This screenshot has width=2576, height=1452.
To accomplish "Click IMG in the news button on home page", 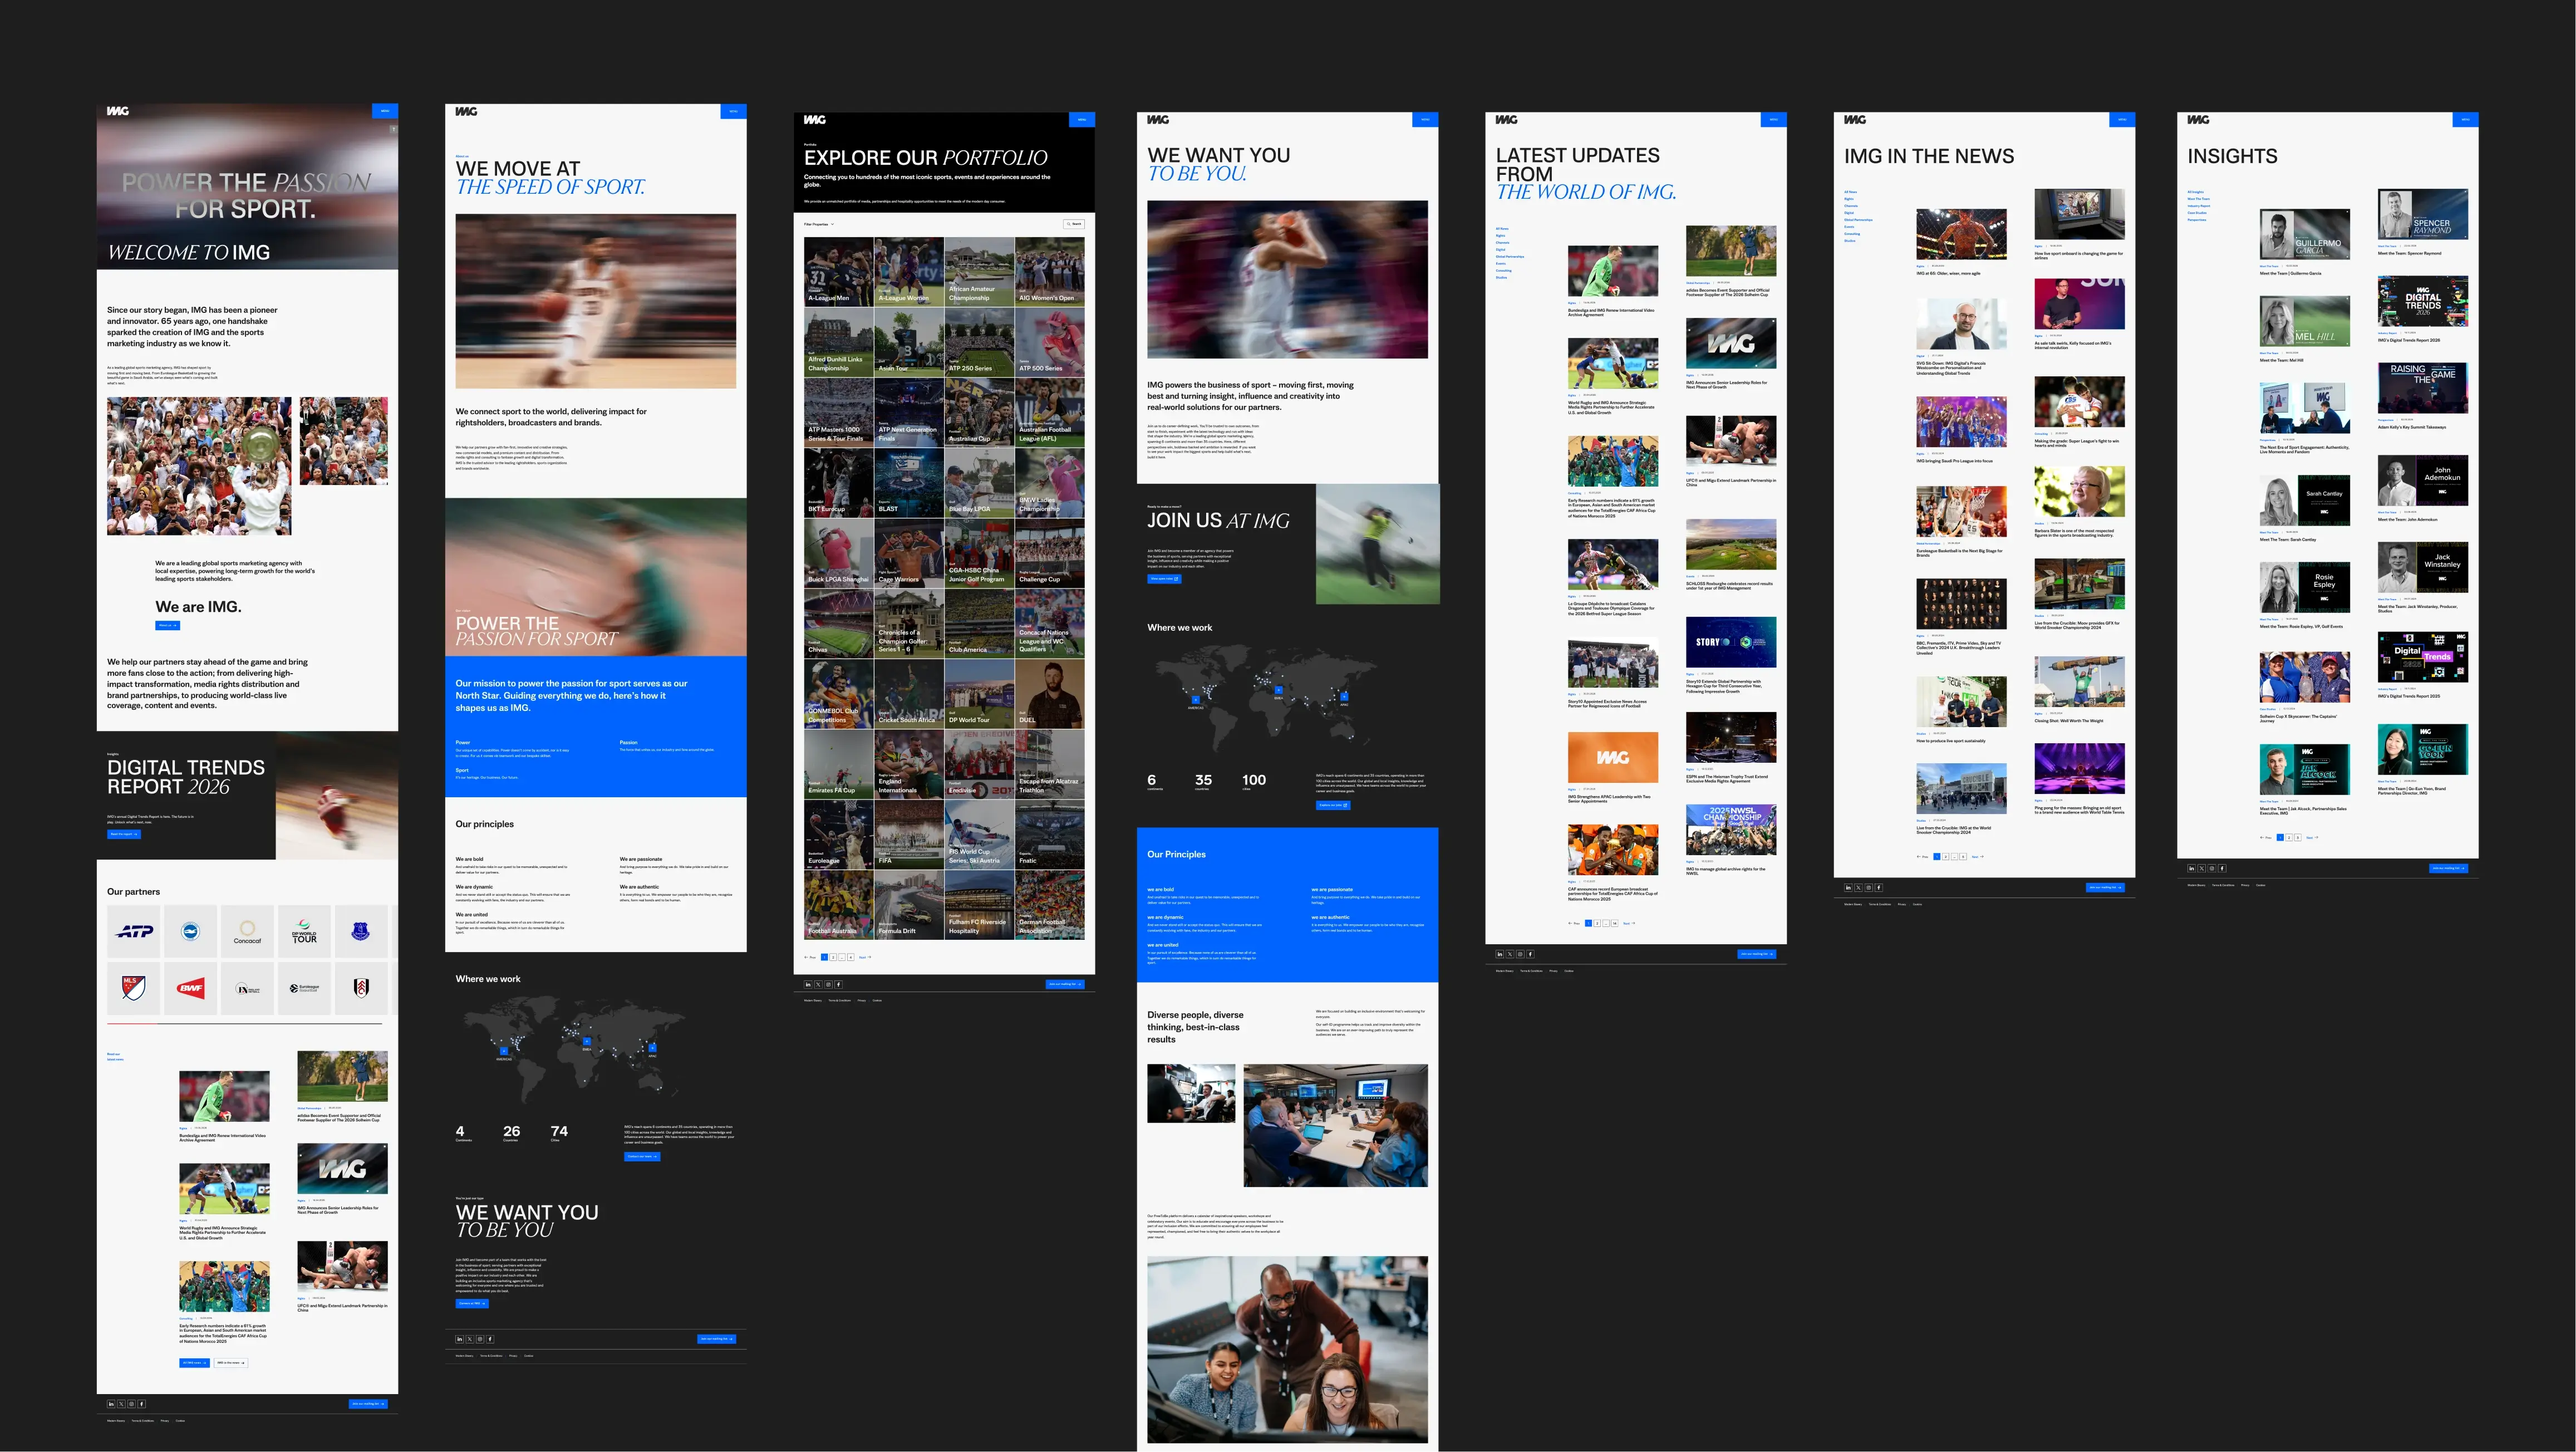I will [x=230, y=1362].
